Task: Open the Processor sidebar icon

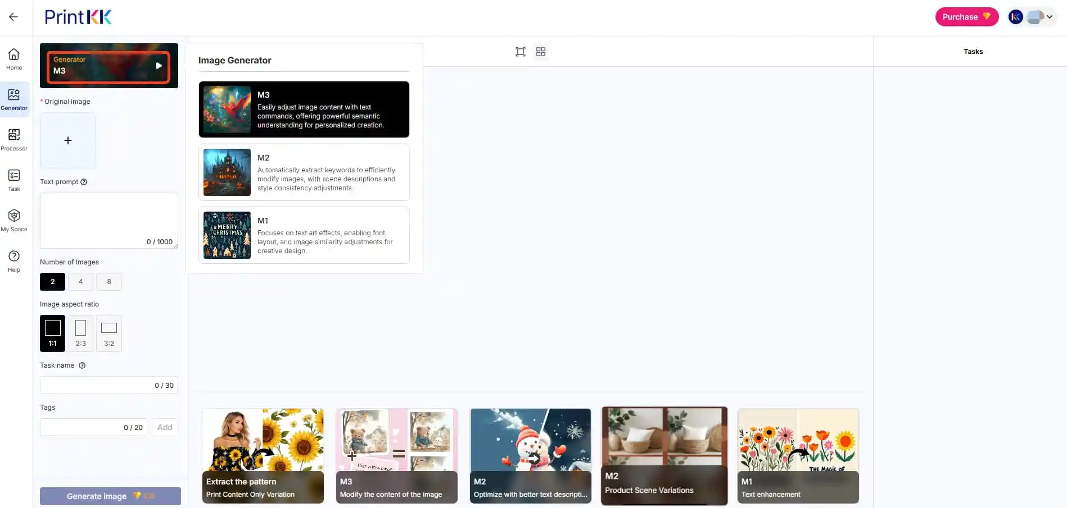Action: [14, 140]
